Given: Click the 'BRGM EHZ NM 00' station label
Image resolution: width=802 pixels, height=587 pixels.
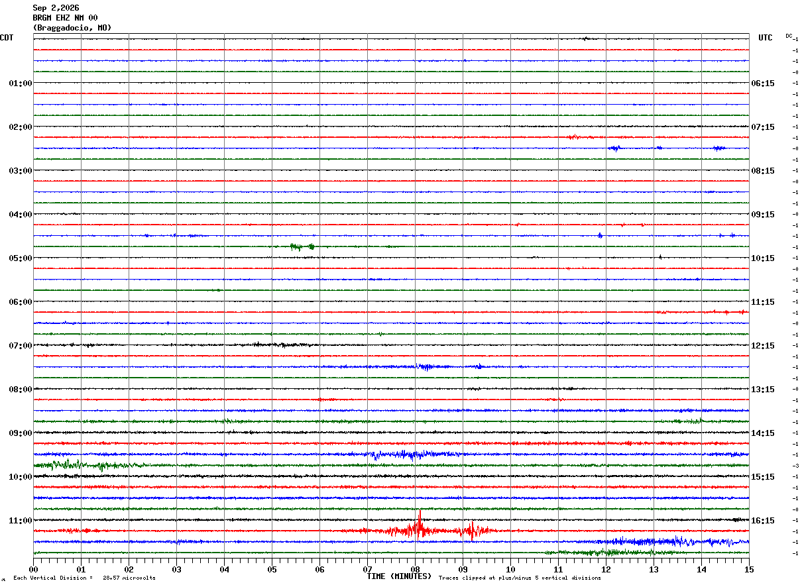Looking at the screenshot, I should click(65, 18).
